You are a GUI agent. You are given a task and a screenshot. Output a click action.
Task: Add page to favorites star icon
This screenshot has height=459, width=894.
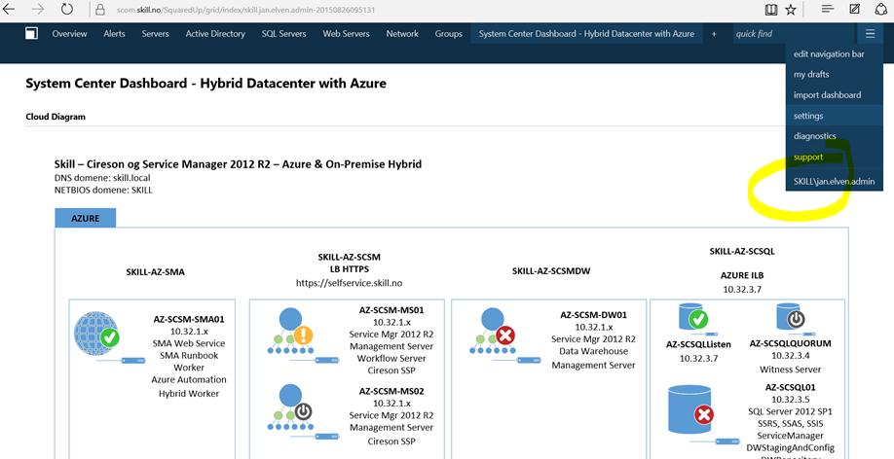coord(790,9)
